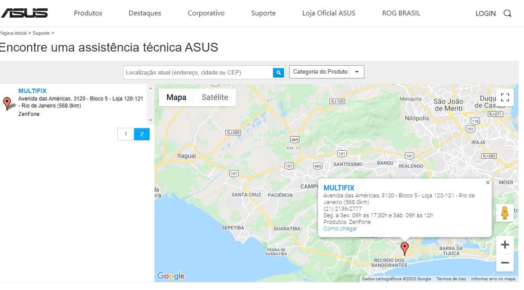Click the Como chegar directions link
The width and height of the screenshot is (524, 290).
point(340,229)
